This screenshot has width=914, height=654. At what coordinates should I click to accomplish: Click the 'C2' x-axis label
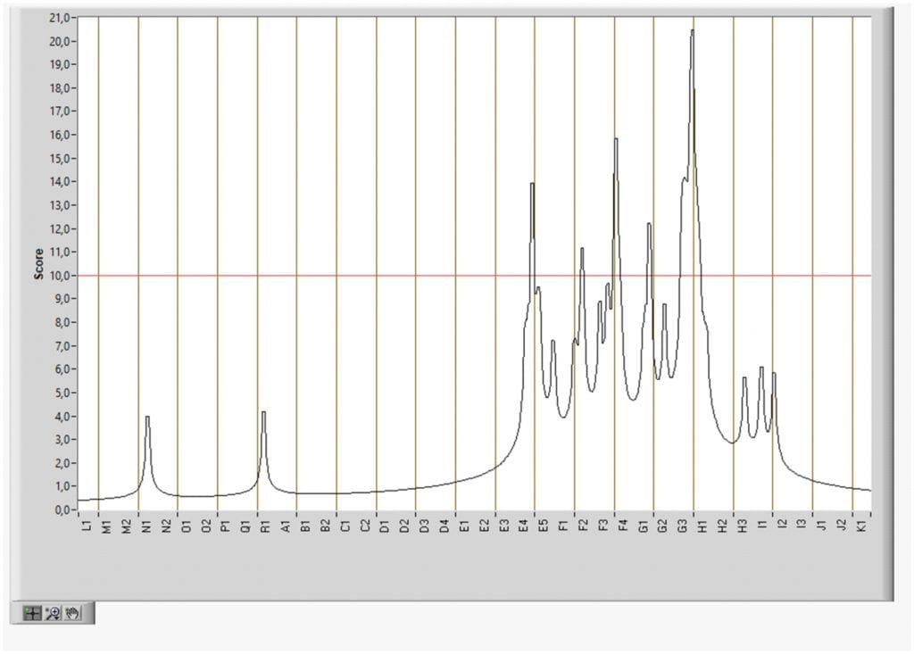(x=365, y=526)
